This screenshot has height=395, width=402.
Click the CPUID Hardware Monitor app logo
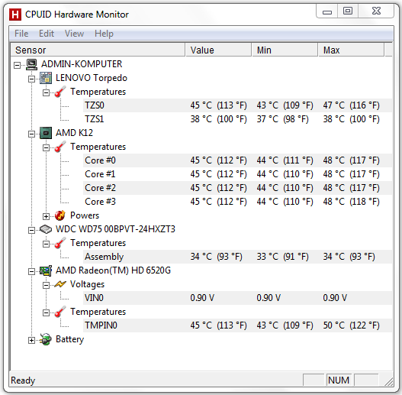(x=15, y=15)
